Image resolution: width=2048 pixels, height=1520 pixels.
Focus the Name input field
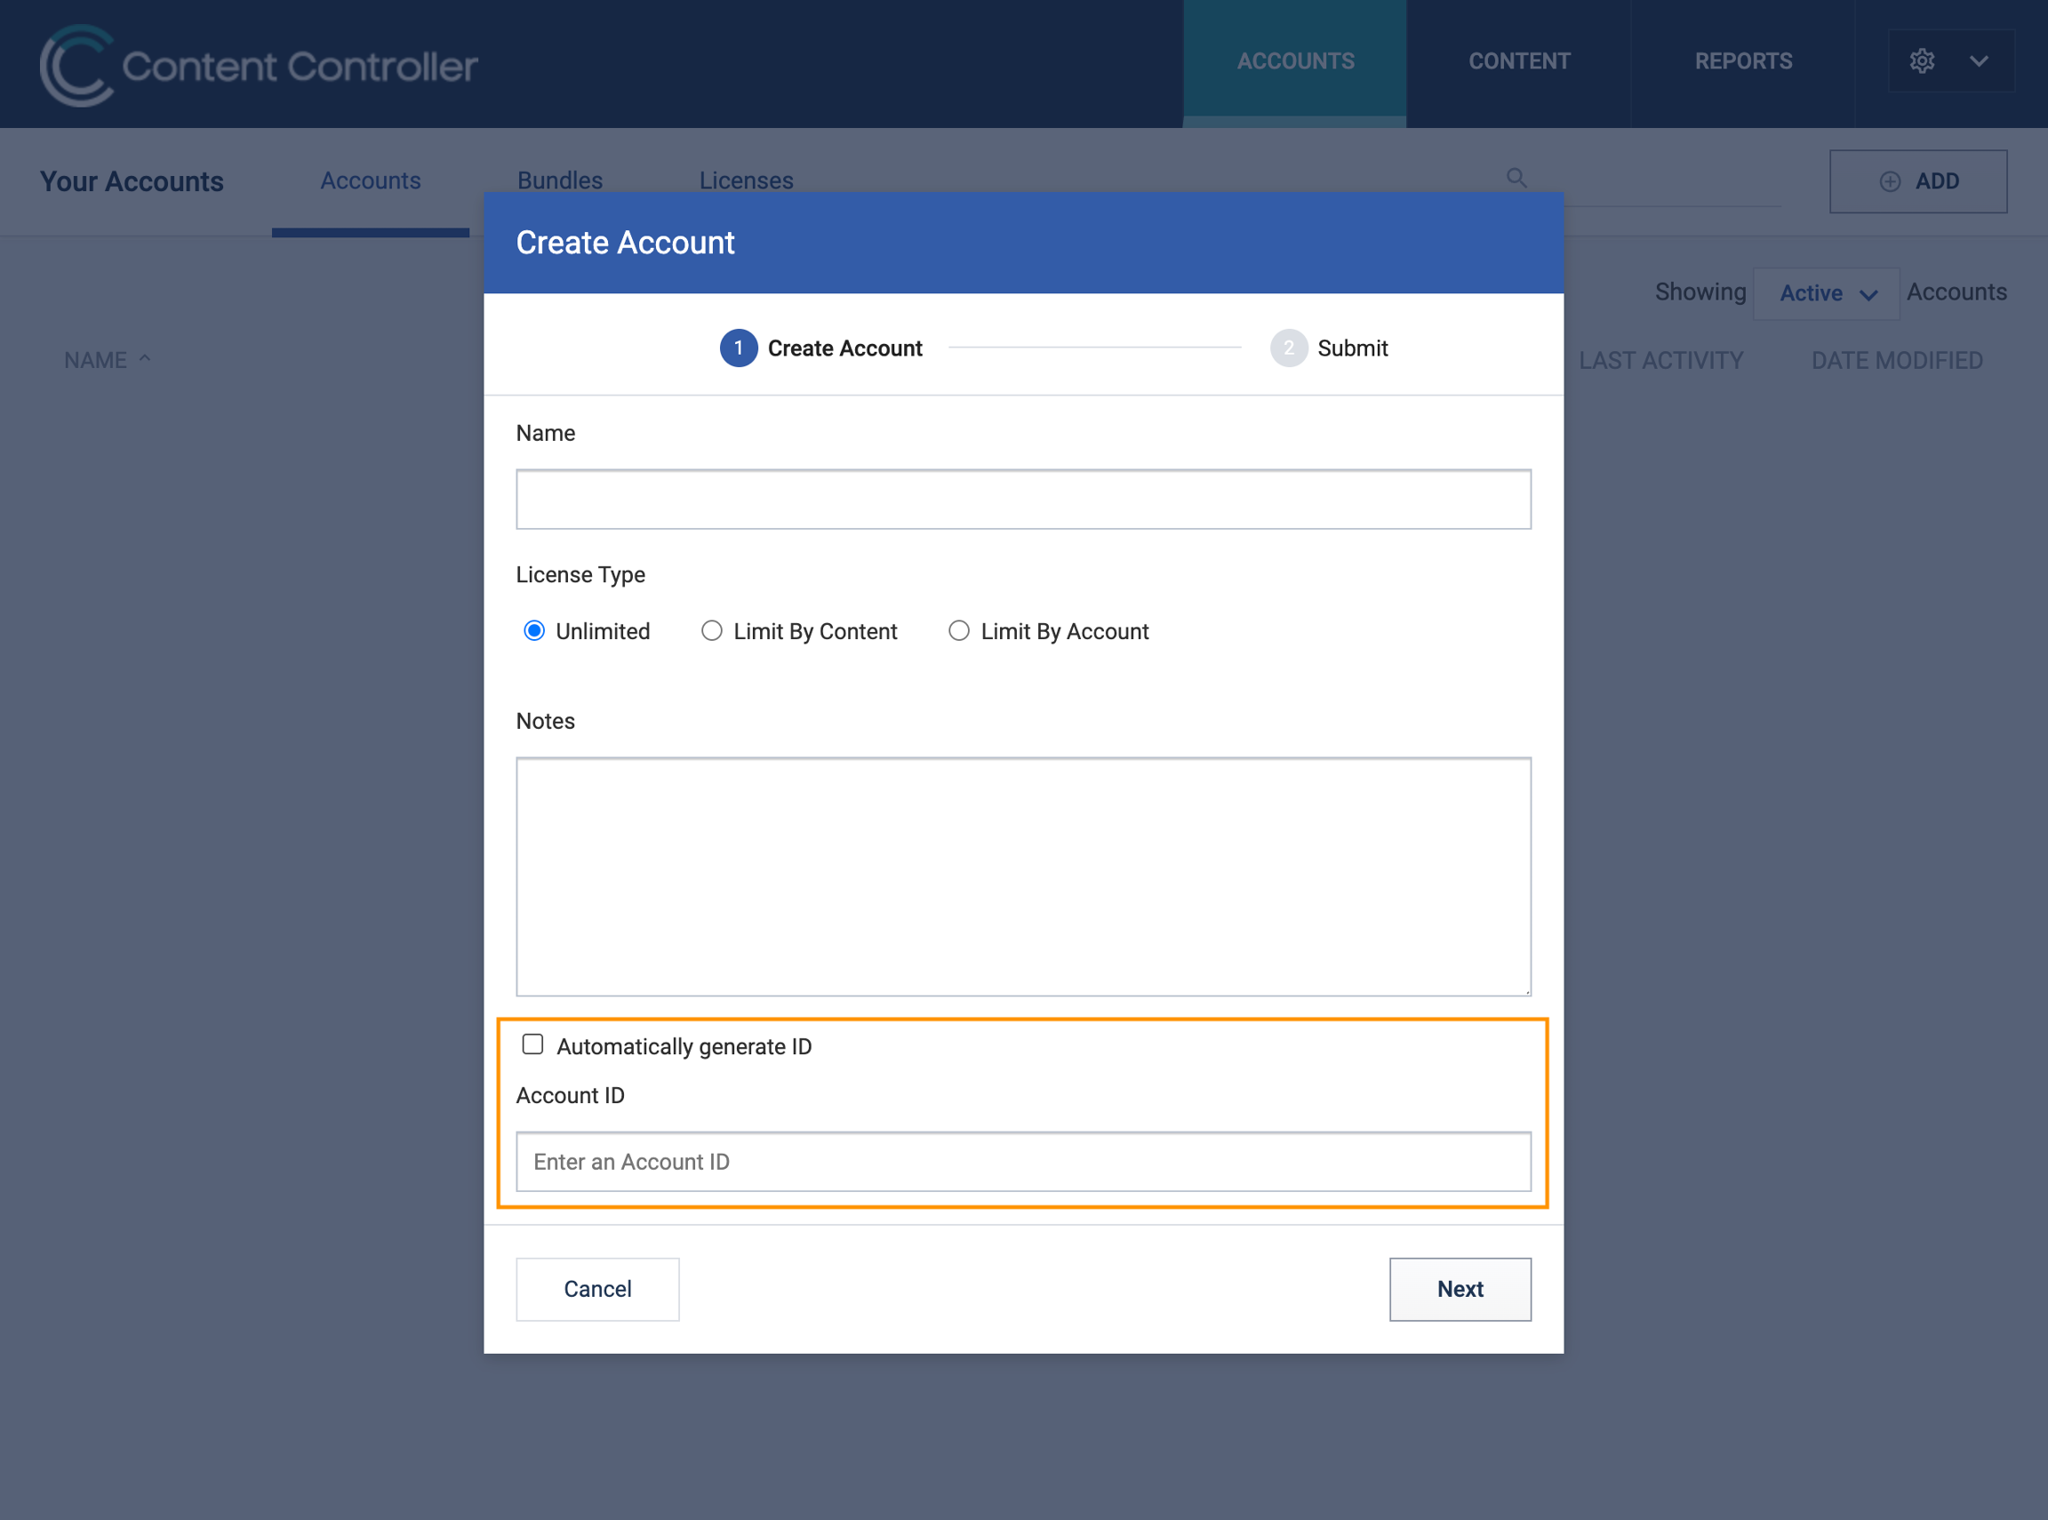[1023, 500]
